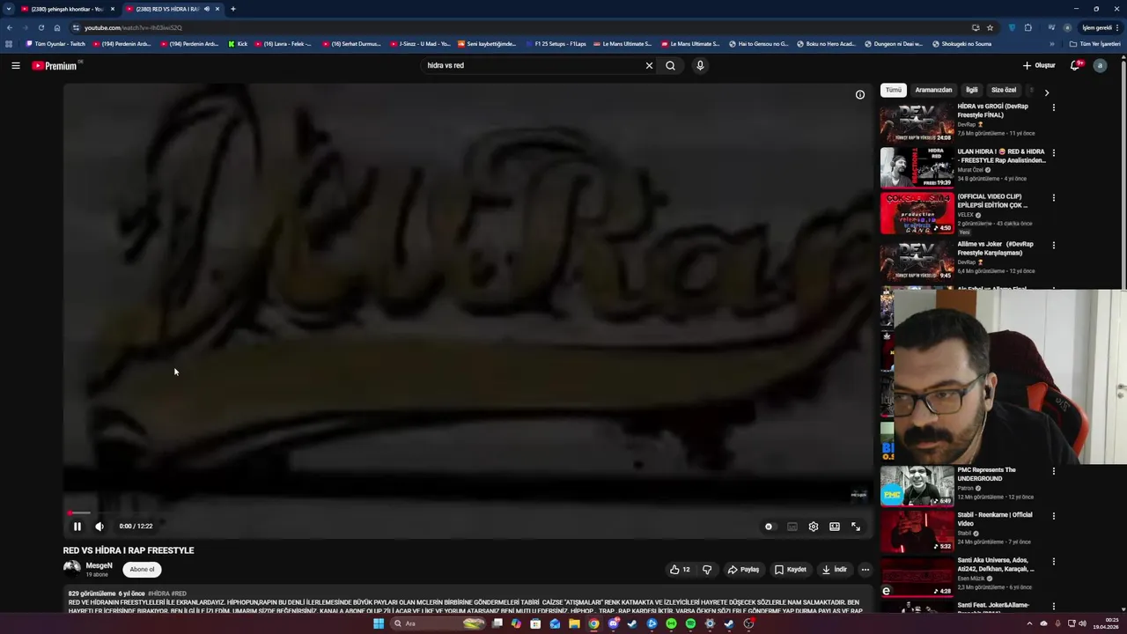Mute the video volume speaker icon
Viewport: 1127px width, 634px height.
(99, 527)
